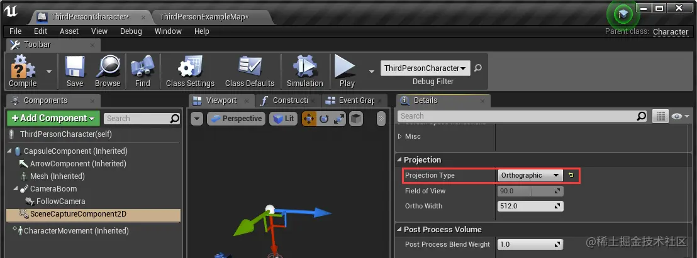Open the ThirdPersonCharacter Debug Filter dropdown

coord(425,68)
